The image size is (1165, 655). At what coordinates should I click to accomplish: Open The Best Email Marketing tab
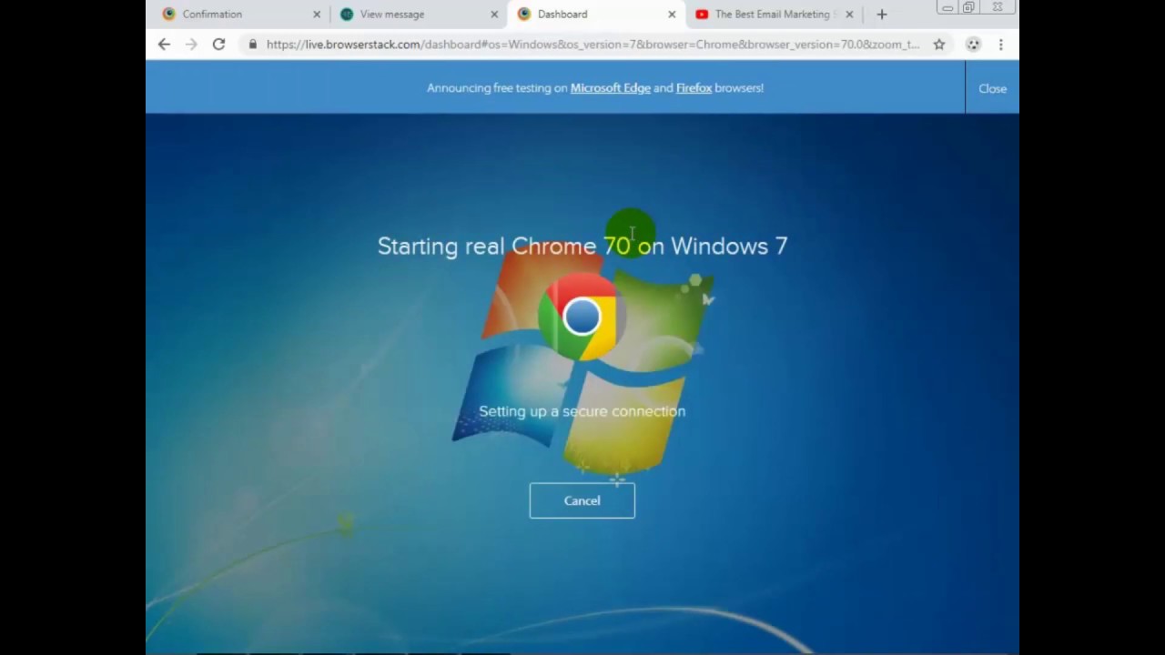(774, 15)
